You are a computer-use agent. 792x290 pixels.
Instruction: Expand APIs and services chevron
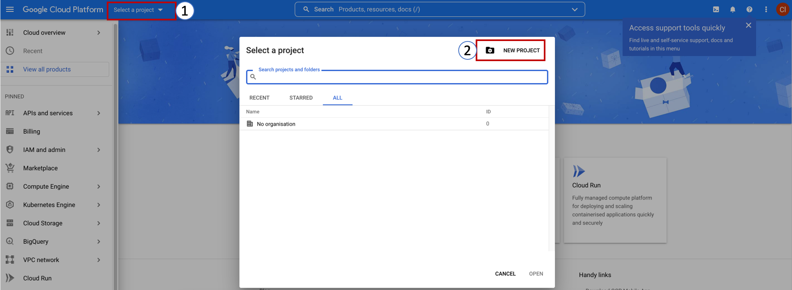tap(99, 113)
